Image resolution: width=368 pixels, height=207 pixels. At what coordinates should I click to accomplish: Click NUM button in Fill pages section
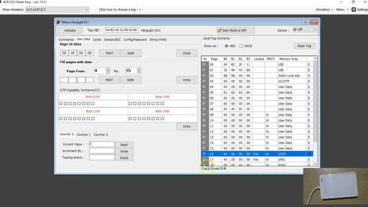[131, 80]
